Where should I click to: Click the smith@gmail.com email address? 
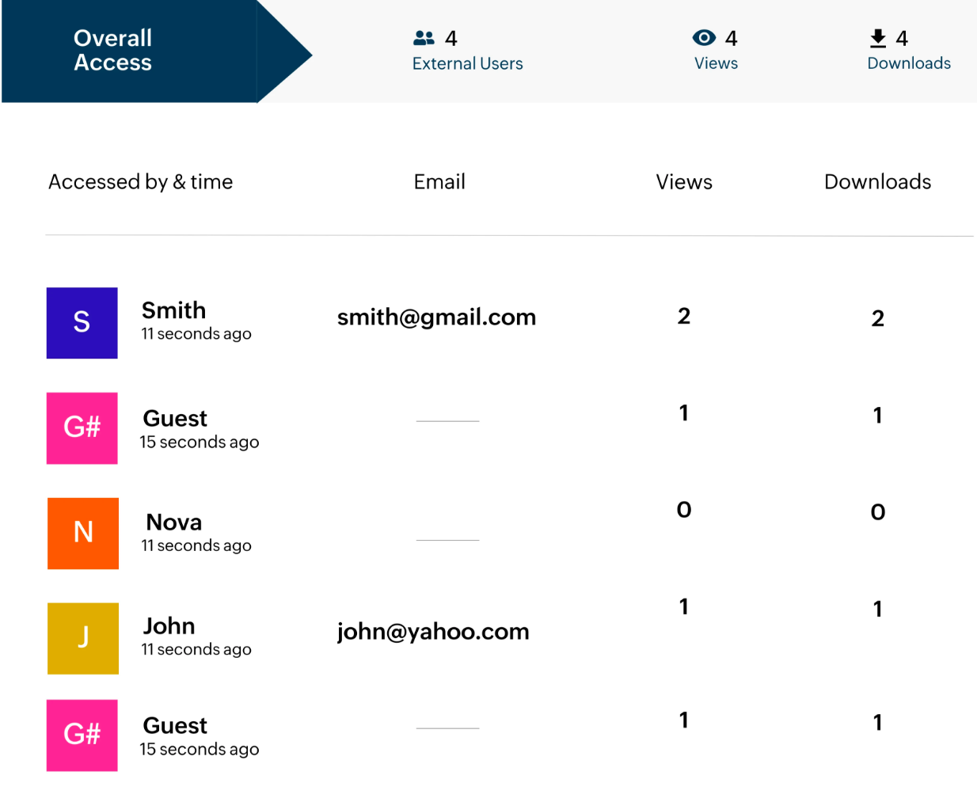coord(436,317)
